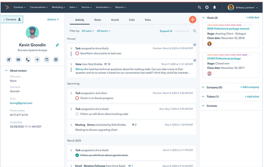Expand the Meeting - Demo entry
This screenshot has width=264, height=167.
71,125
